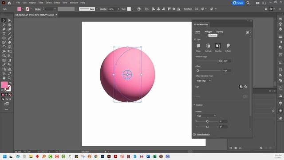Select the Ellipse shape tool
The image size is (284, 160).
pos(4,38)
